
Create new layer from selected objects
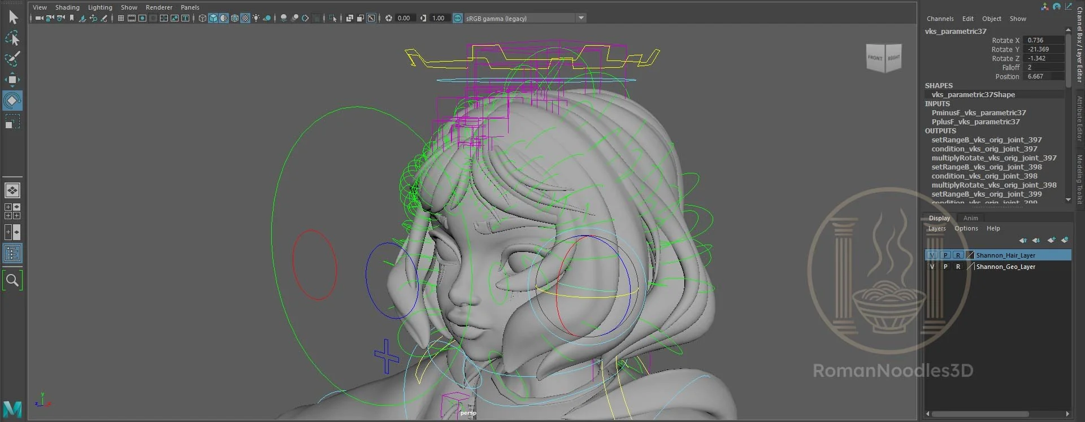click(1065, 240)
